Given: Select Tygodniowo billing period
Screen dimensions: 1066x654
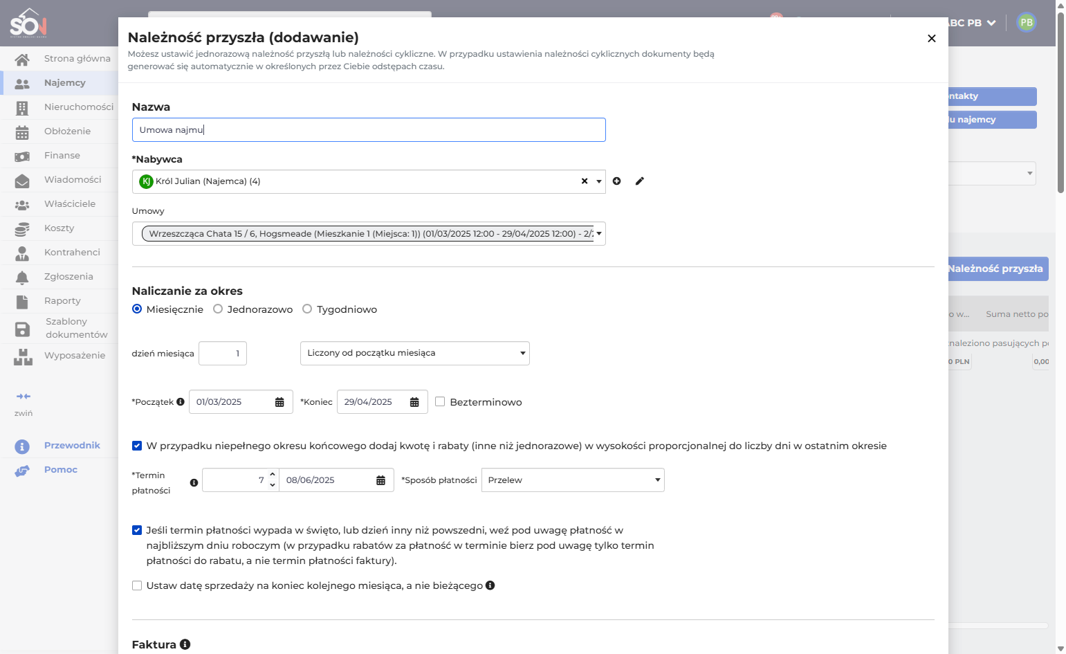Looking at the screenshot, I should pos(307,309).
